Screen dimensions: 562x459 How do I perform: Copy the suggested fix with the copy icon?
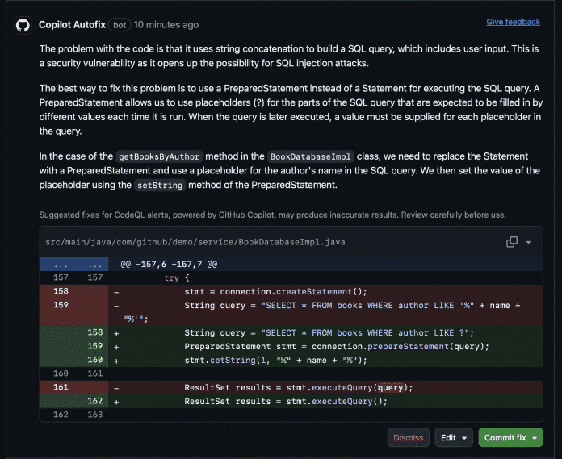[x=511, y=242]
